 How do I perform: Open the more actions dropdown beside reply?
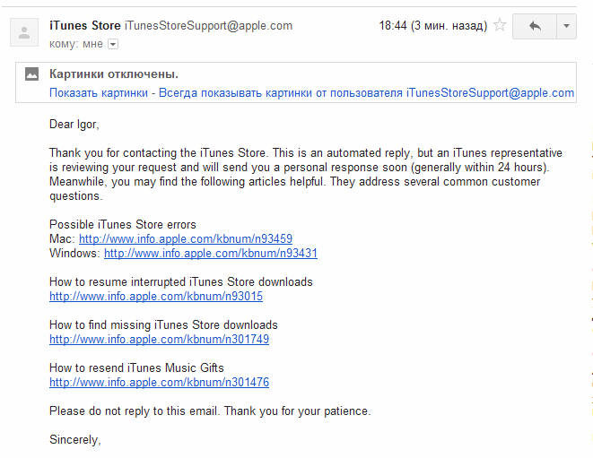[566, 26]
